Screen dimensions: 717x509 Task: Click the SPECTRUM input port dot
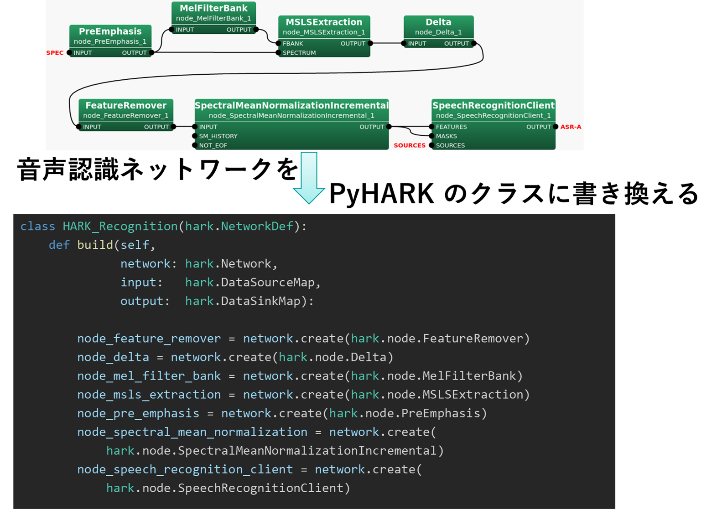click(x=279, y=53)
